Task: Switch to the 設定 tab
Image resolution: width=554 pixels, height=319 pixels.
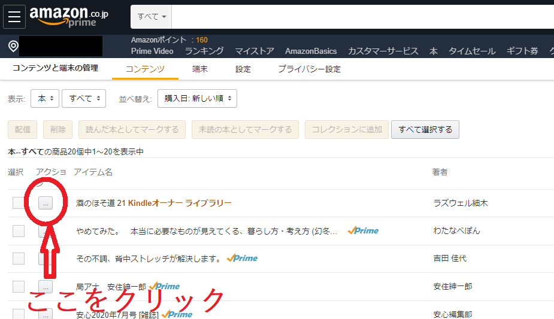Action: tap(243, 69)
